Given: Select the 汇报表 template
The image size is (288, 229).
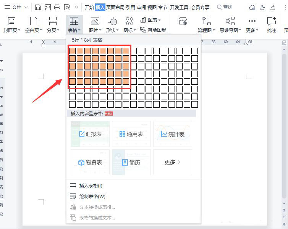Looking at the screenshot, I should [x=90, y=134].
